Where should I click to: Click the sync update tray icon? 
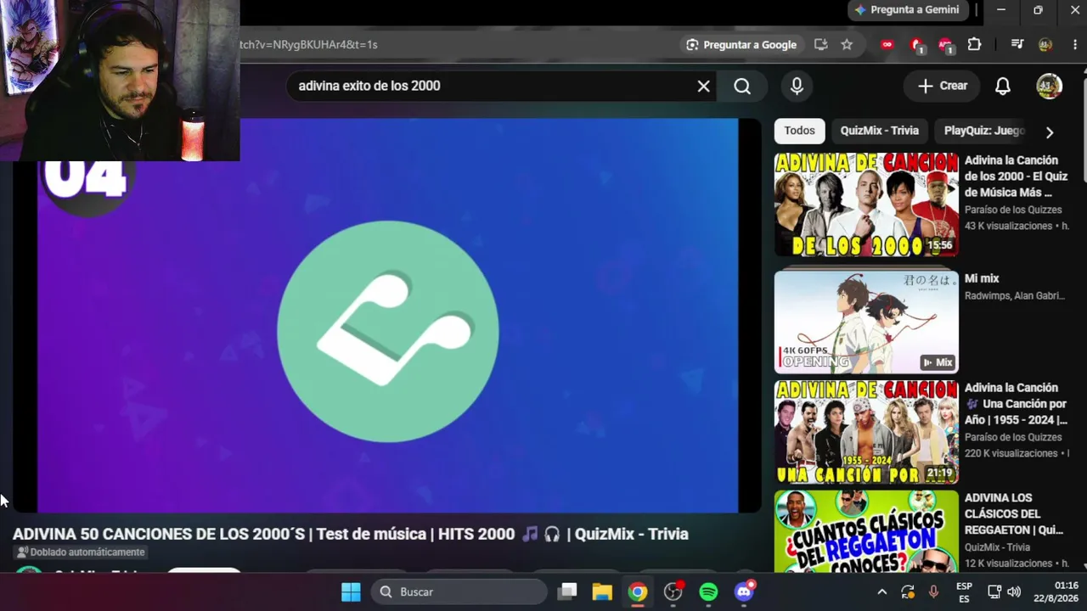[908, 592]
